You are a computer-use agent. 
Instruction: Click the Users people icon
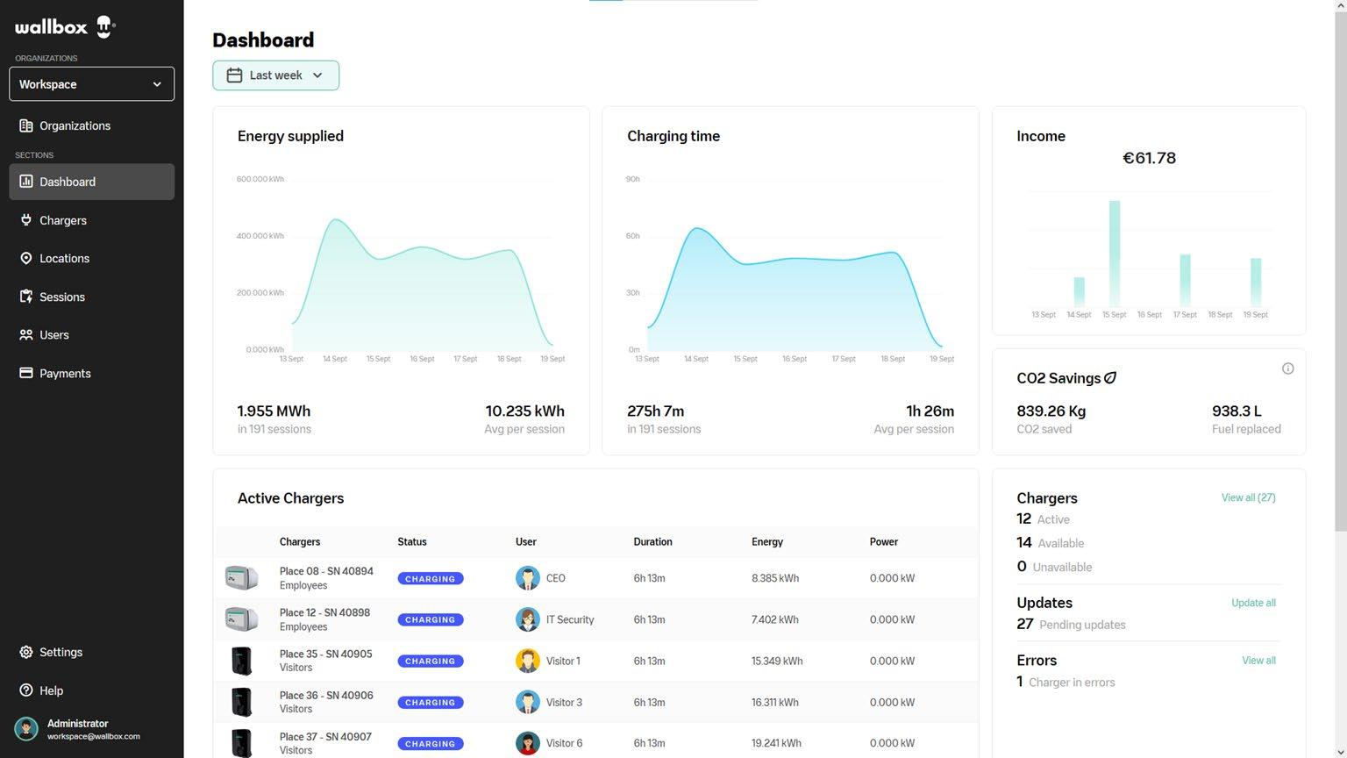pyautogui.click(x=26, y=334)
